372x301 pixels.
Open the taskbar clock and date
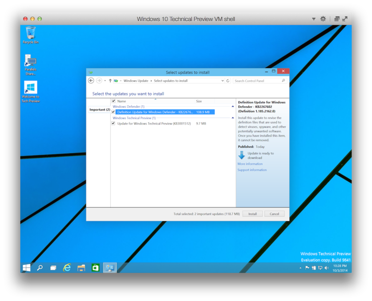click(x=340, y=268)
